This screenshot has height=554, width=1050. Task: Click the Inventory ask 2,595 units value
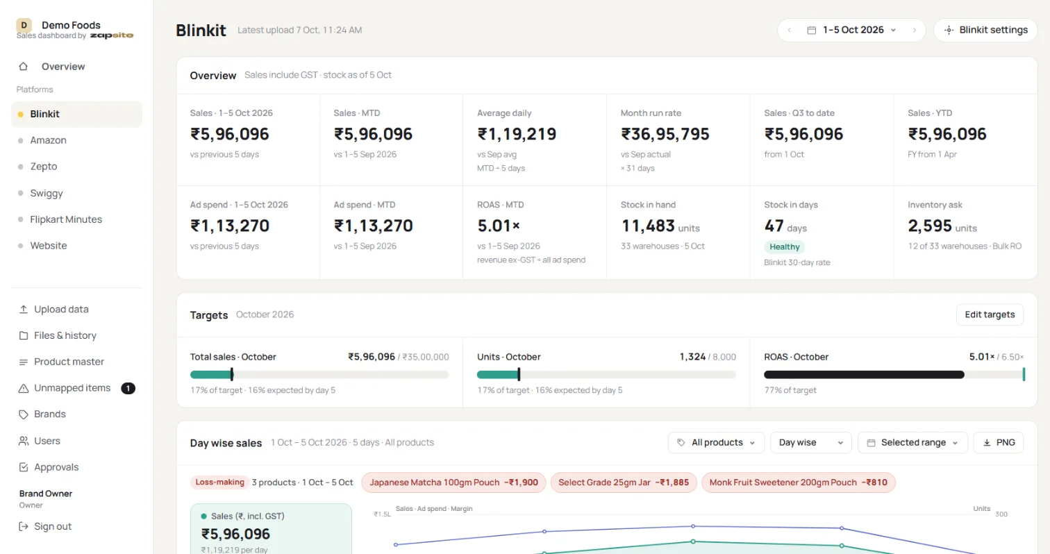pos(942,226)
